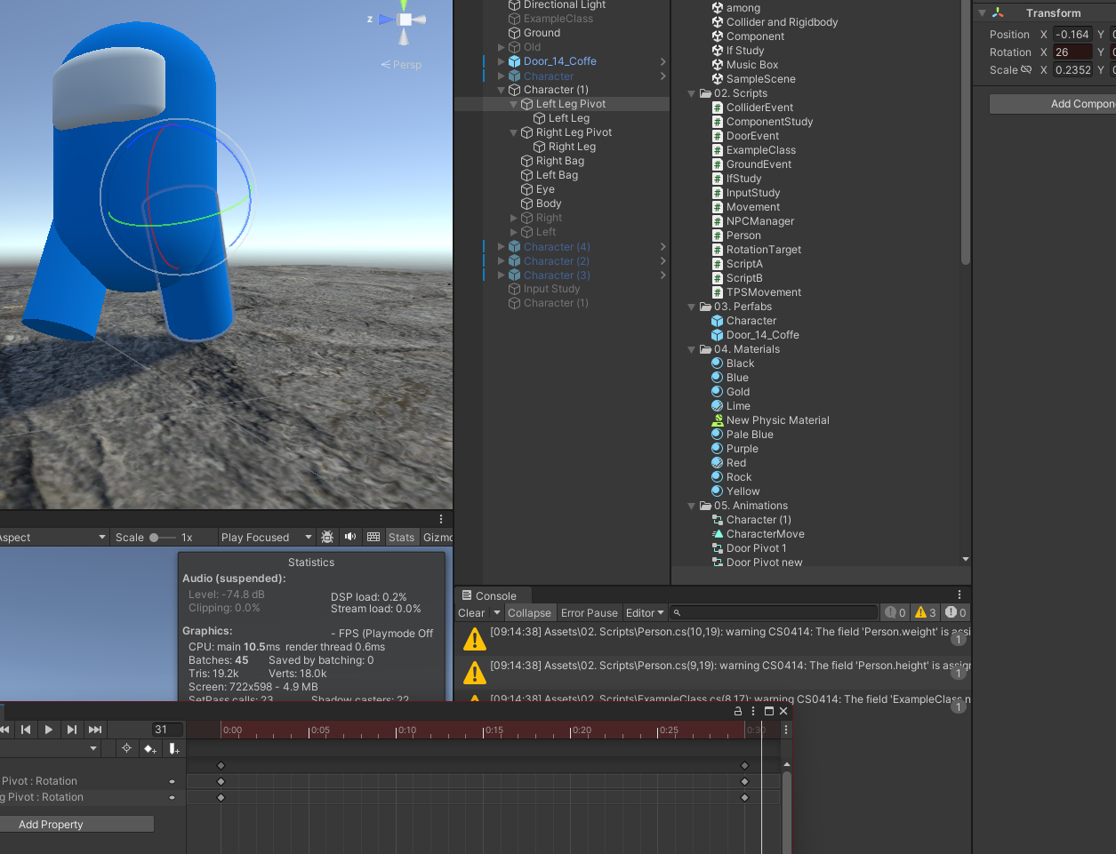Image resolution: width=1116 pixels, height=854 pixels.
Task: Toggle Persp projection label in Scene view
Action: pyautogui.click(x=401, y=65)
